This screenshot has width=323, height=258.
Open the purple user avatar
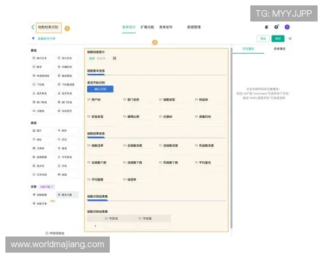click(x=287, y=27)
